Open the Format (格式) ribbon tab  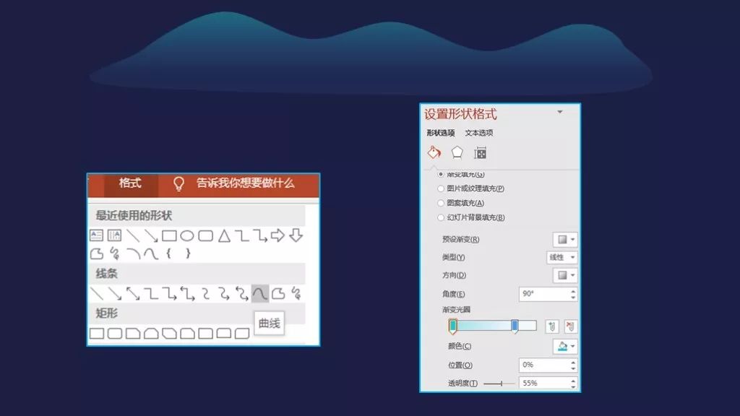pyautogui.click(x=130, y=183)
